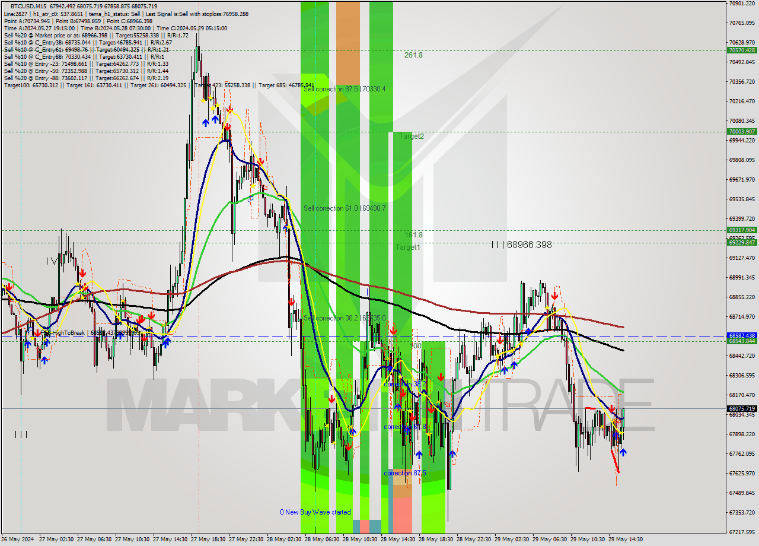Click the 'I I I 68966.398' wave label
This screenshot has height=546, width=759.
tap(521, 245)
